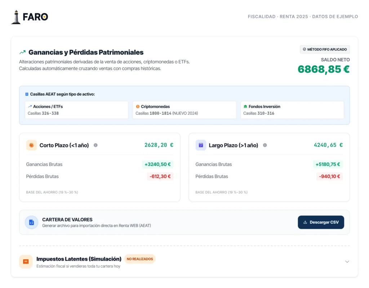Viewport: 369px width, 288px height.
Task: Click Base del Ahorro note under Corto Plazo
Action: pos(52,192)
